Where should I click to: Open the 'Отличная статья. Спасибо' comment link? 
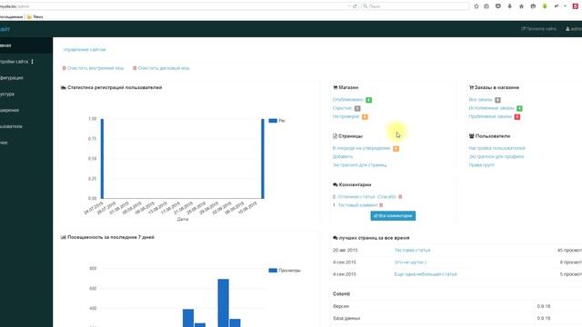tap(366, 197)
